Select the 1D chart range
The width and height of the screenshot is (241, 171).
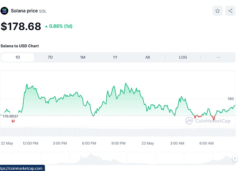pyautogui.click(x=18, y=57)
